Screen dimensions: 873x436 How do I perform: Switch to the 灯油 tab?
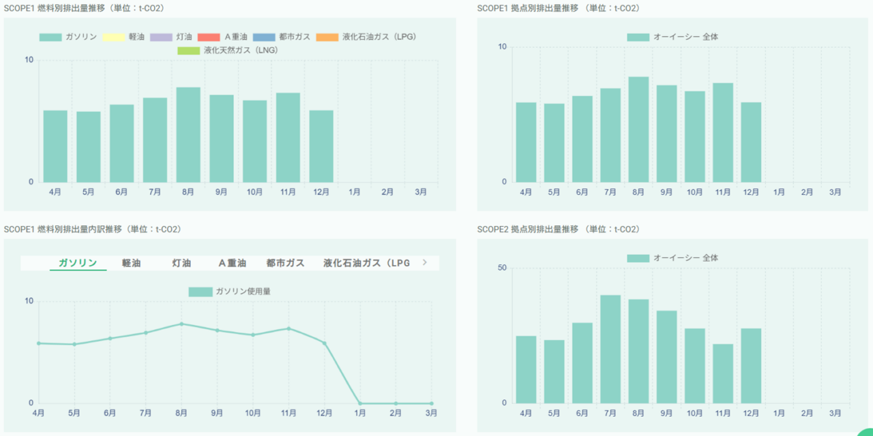(181, 263)
